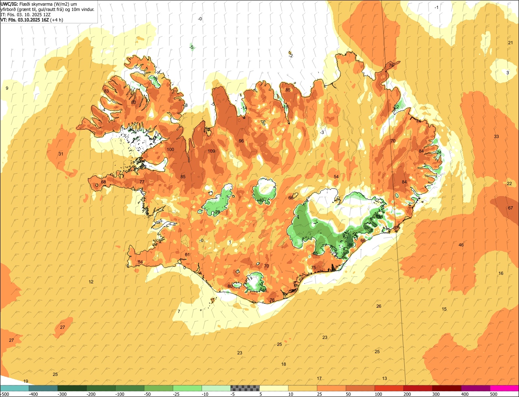Click the -25 to -10 light green swatch
This screenshot has height=397, width=519.
pos(187,388)
